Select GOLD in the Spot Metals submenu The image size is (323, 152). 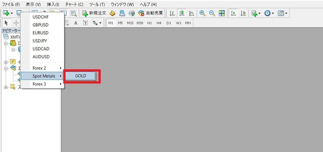tap(80, 76)
